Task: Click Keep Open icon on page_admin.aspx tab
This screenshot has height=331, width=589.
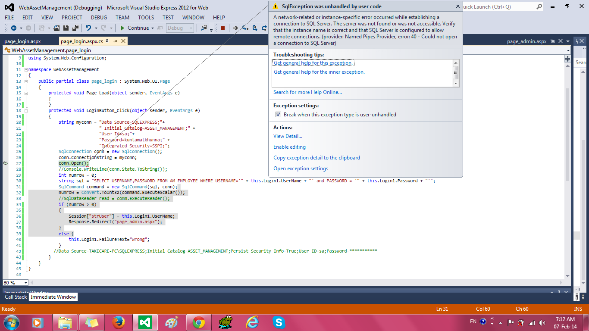Action: point(552,41)
